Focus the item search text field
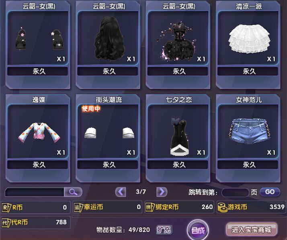 click(35, 192)
